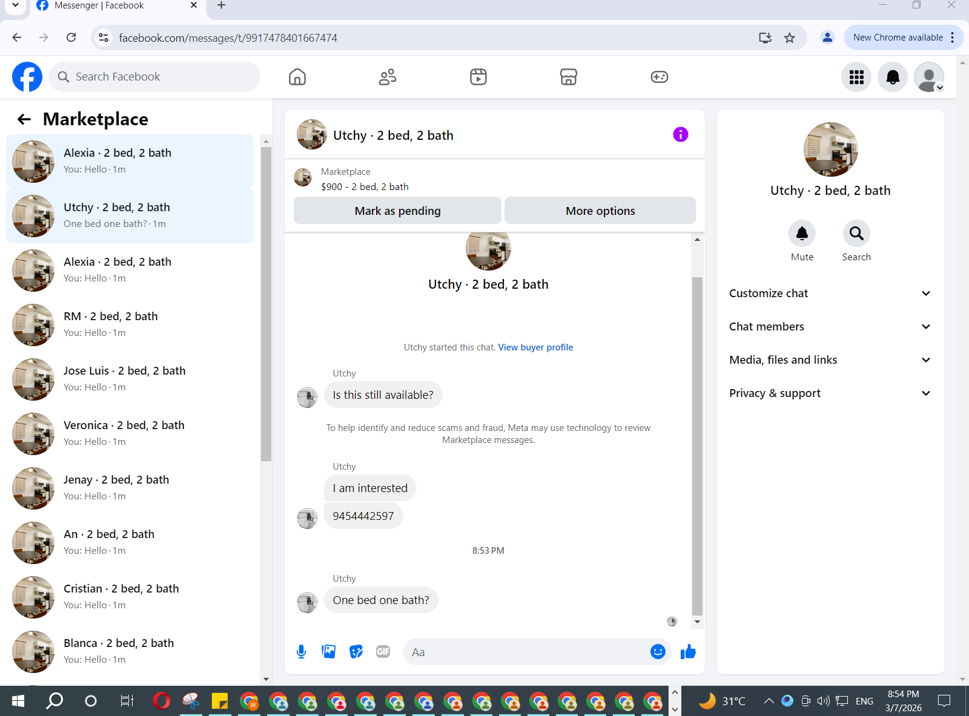This screenshot has height=716, width=969.
Task: Click the Facebook logo
Action: [27, 77]
